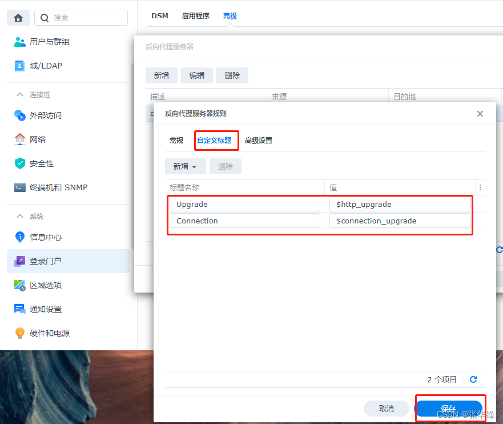
Task: Refresh the custom headers list
Action: pos(473,379)
